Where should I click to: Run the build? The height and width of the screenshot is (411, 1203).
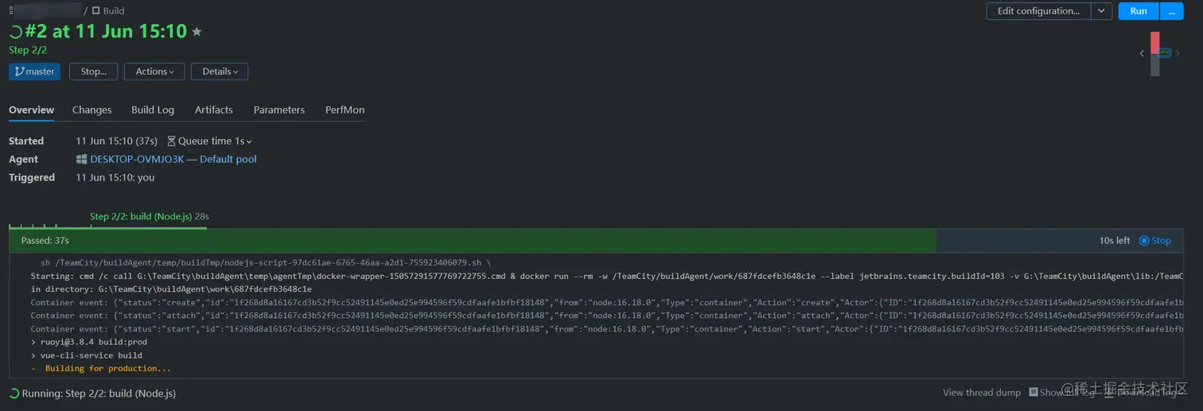tap(1139, 11)
